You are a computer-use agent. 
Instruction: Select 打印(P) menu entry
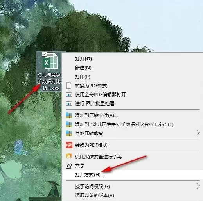(x=83, y=77)
